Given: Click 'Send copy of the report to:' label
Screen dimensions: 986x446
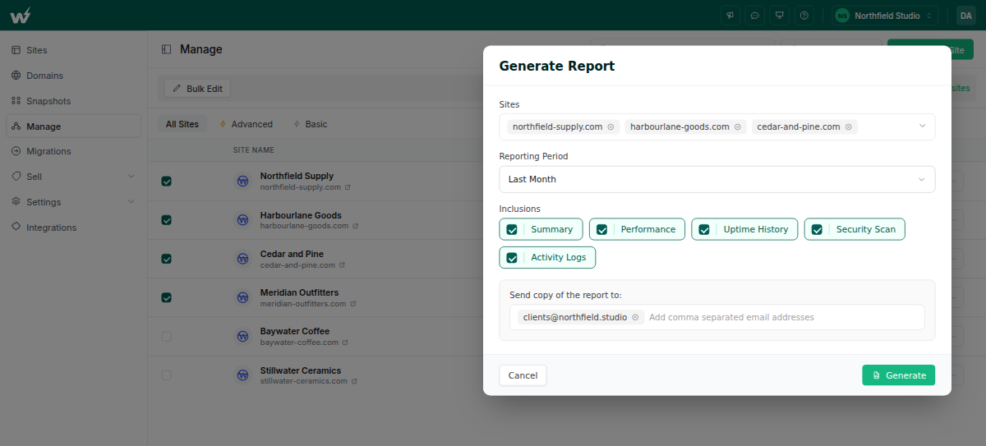Looking at the screenshot, I should (x=565, y=295).
